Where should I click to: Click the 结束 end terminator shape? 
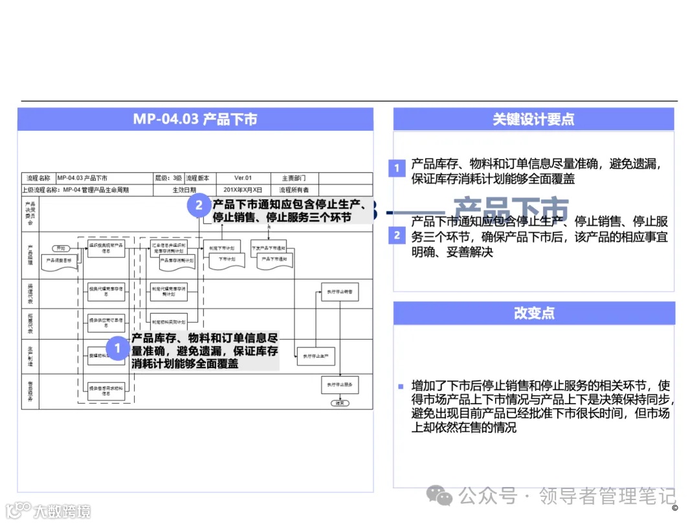[x=339, y=404]
